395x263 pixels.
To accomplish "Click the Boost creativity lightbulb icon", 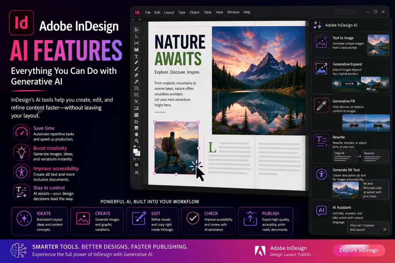I will pos(22,152).
